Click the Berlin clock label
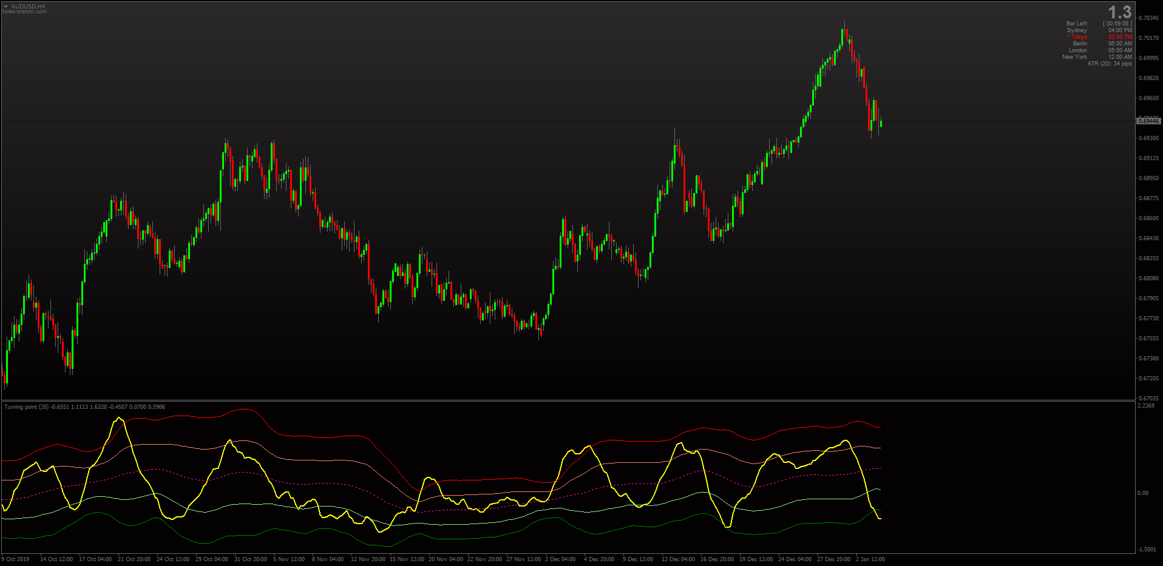 pos(1080,44)
